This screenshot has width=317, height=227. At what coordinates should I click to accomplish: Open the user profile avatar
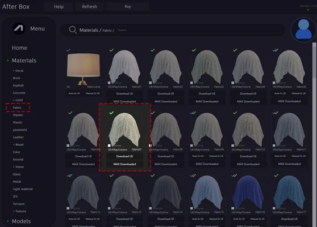[303, 29]
